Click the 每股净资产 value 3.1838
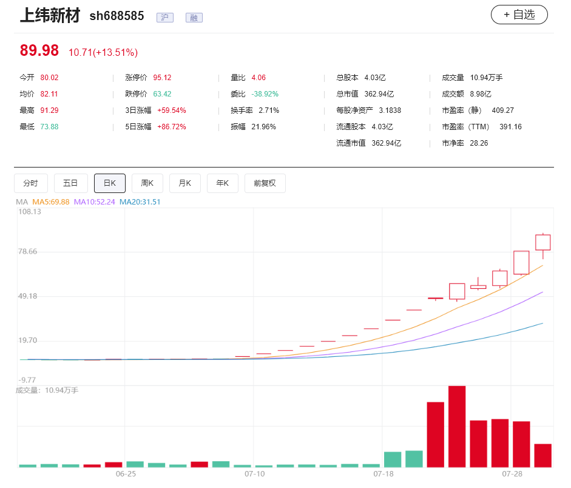This screenshot has height=488, width=571. tap(390, 110)
